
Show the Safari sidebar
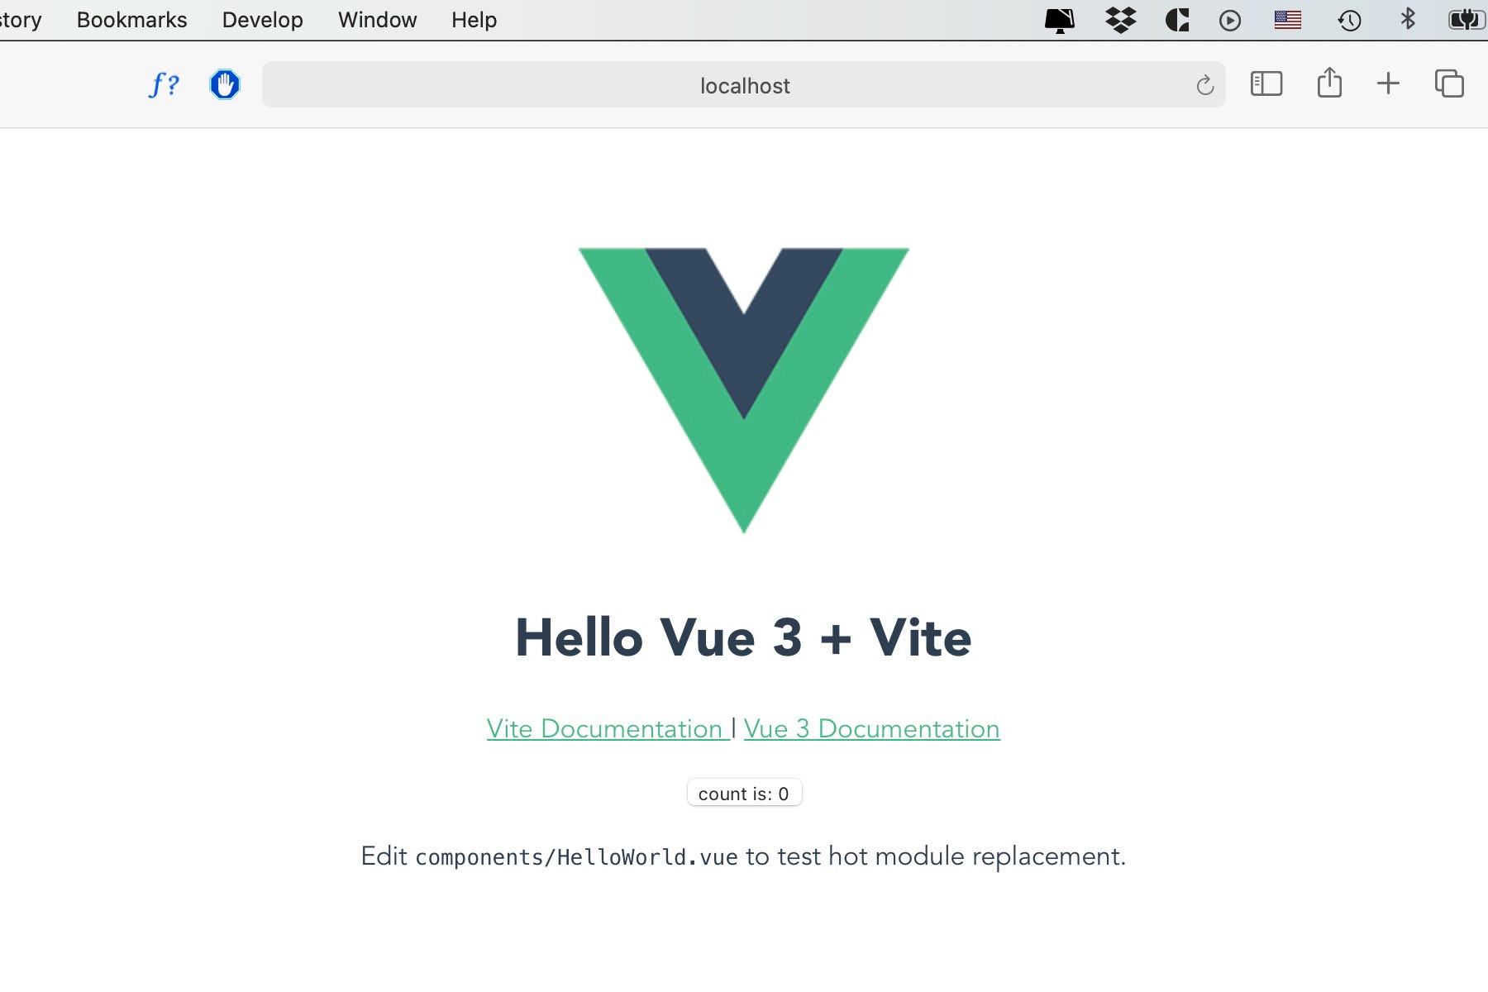1266,84
